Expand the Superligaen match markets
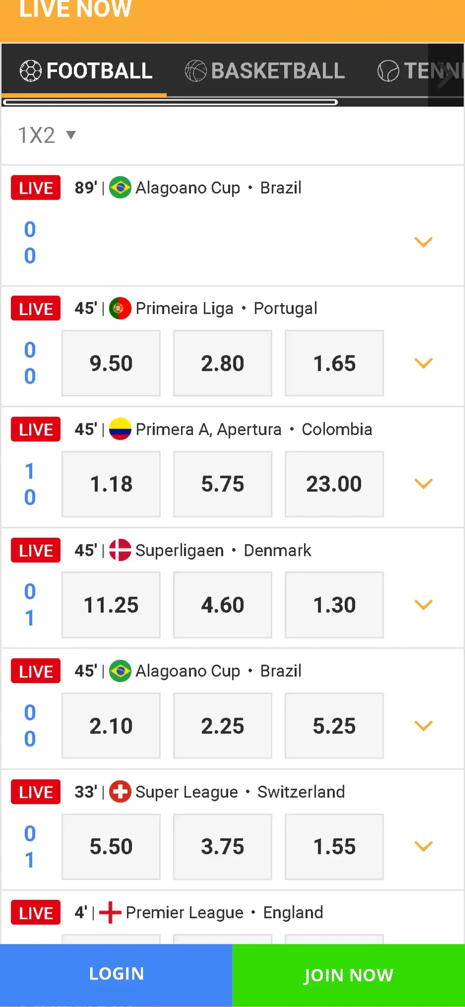The height and width of the screenshot is (1007, 465). 423,605
